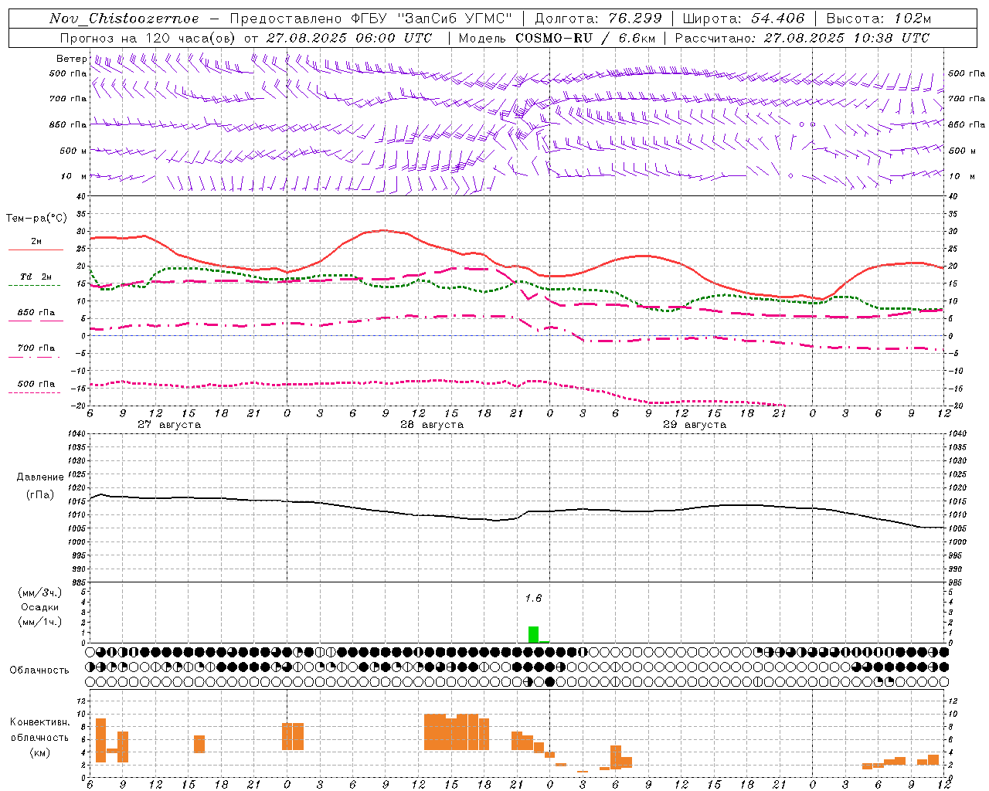Click the 29 августа date label
The image size is (989, 791).
[x=695, y=425]
